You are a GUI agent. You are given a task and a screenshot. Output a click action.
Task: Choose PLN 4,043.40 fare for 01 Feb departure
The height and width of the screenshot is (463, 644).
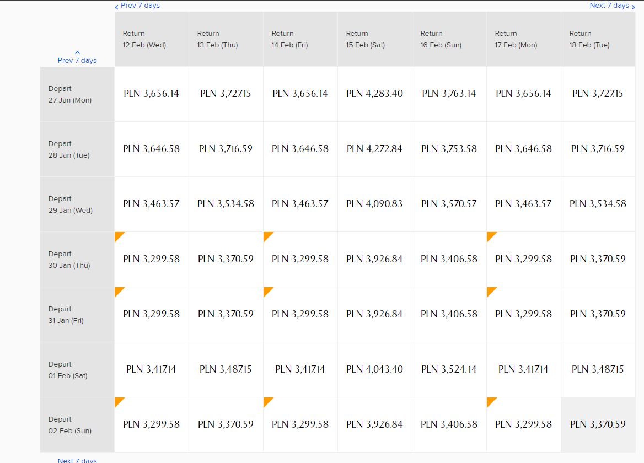(374, 369)
